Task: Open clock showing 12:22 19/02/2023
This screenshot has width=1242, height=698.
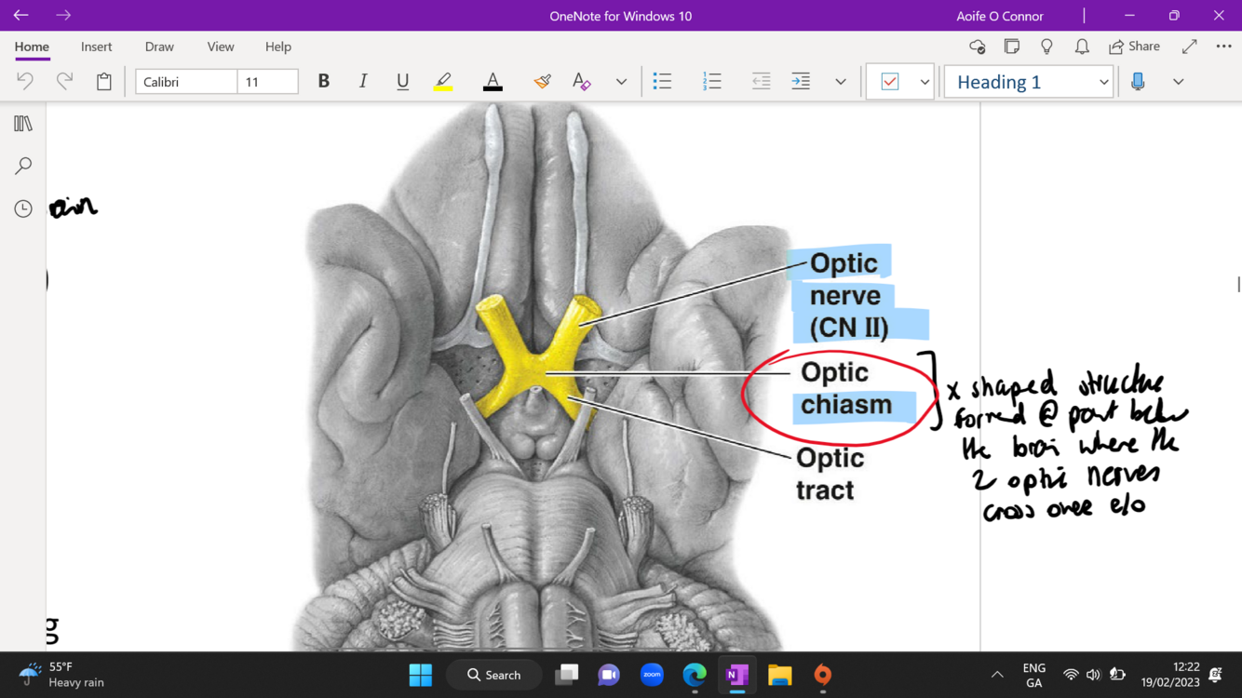Action: (x=1170, y=675)
